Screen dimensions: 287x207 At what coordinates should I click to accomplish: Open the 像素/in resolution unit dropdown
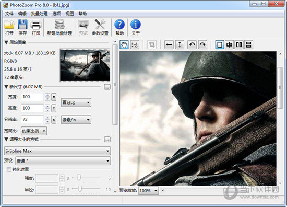tap(76, 120)
